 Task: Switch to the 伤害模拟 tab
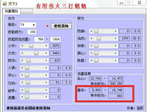click(11, 11)
